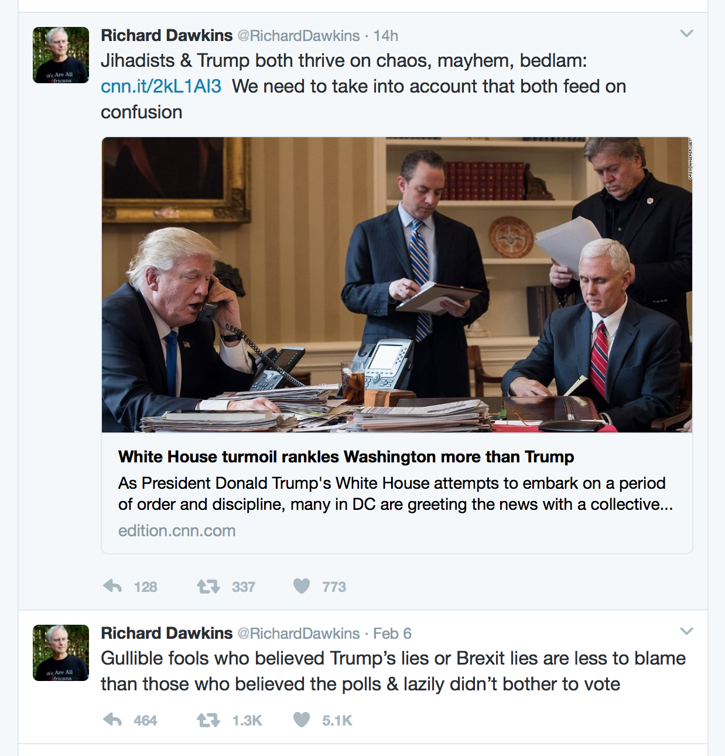Like the tweet with 773 likes
Image resolution: width=725 pixels, height=756 pixels.
pos(302,586)
